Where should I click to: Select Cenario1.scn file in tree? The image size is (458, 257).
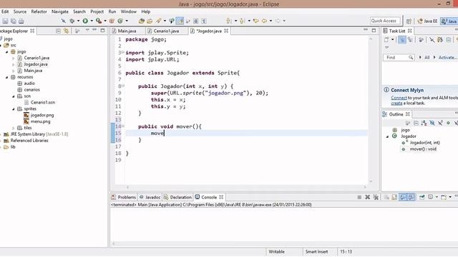(x=43, y=103)
